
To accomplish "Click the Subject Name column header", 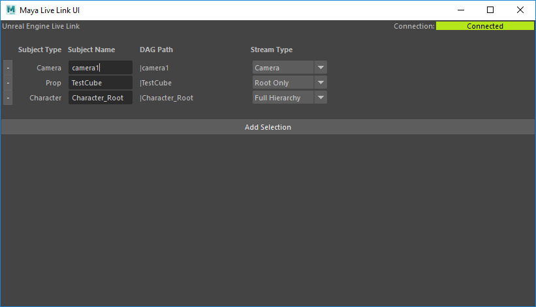I will (91, 50).
